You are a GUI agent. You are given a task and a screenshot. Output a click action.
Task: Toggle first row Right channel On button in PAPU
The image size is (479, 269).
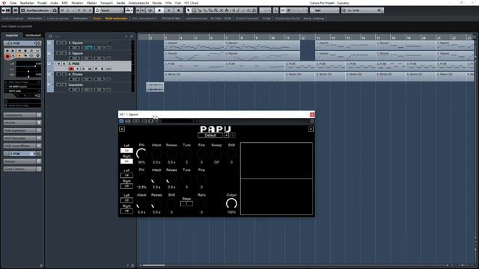(x=126, y=161)
